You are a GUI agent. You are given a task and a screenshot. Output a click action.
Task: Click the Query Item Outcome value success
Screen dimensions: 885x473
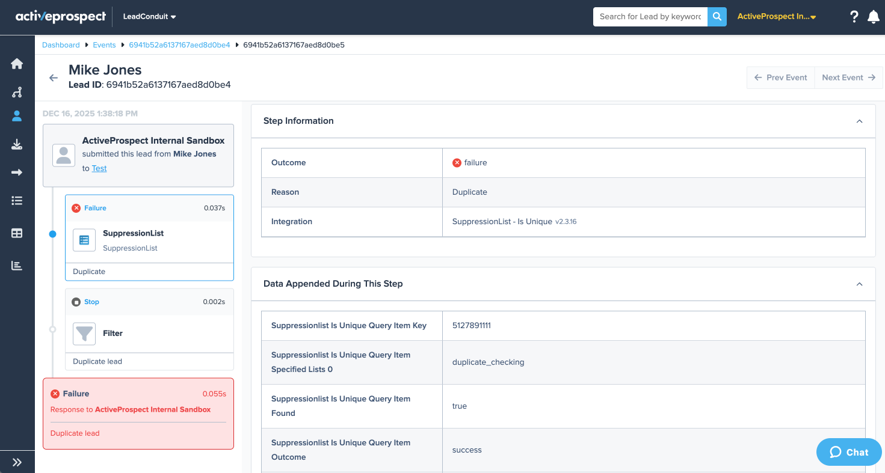pyautogui.click(x=467, y=450)
